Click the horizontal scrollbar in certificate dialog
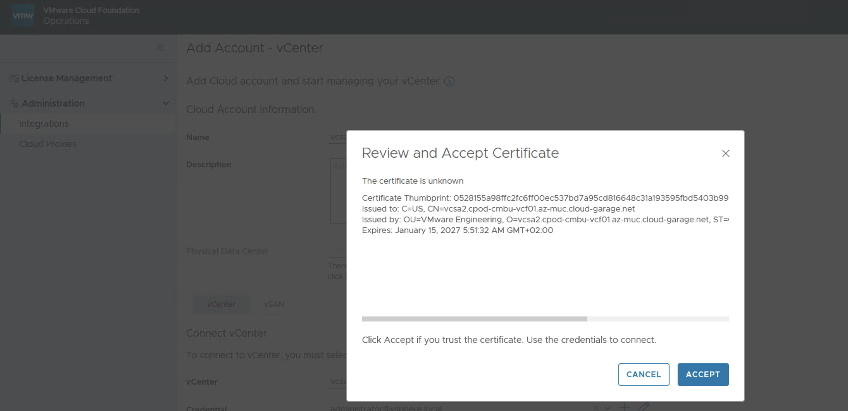The height and width of the screenshot is (411, 848). (474, 319)
